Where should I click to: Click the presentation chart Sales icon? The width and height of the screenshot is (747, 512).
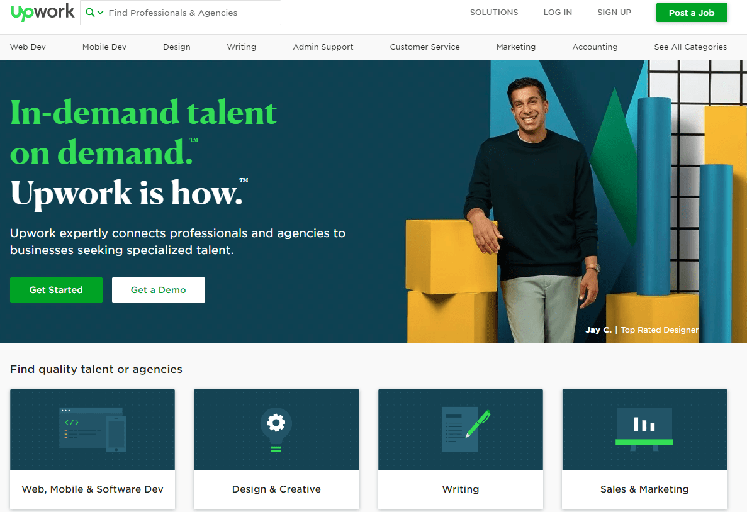tap(644, 428)
